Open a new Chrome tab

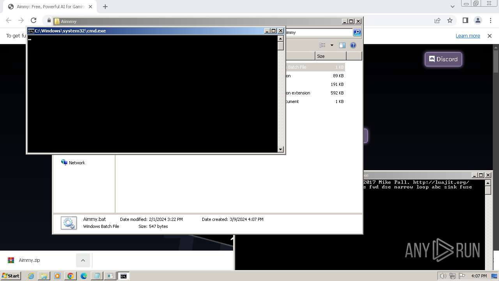pos(105,7)
